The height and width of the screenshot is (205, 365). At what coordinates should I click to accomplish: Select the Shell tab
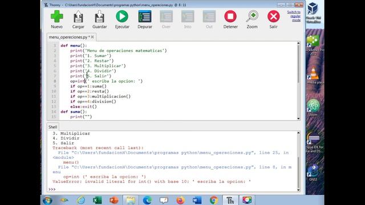tap(52, 127)
